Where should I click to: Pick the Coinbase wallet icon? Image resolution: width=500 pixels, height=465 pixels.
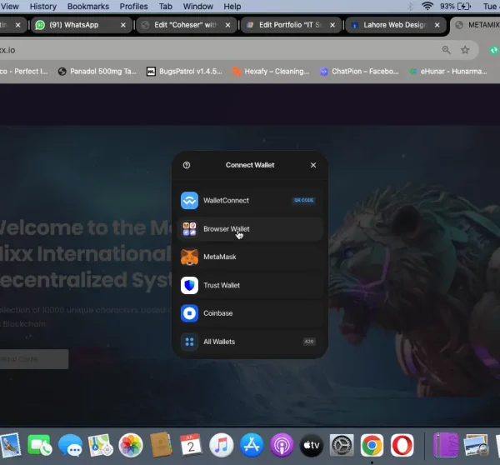tap(189, 313)
